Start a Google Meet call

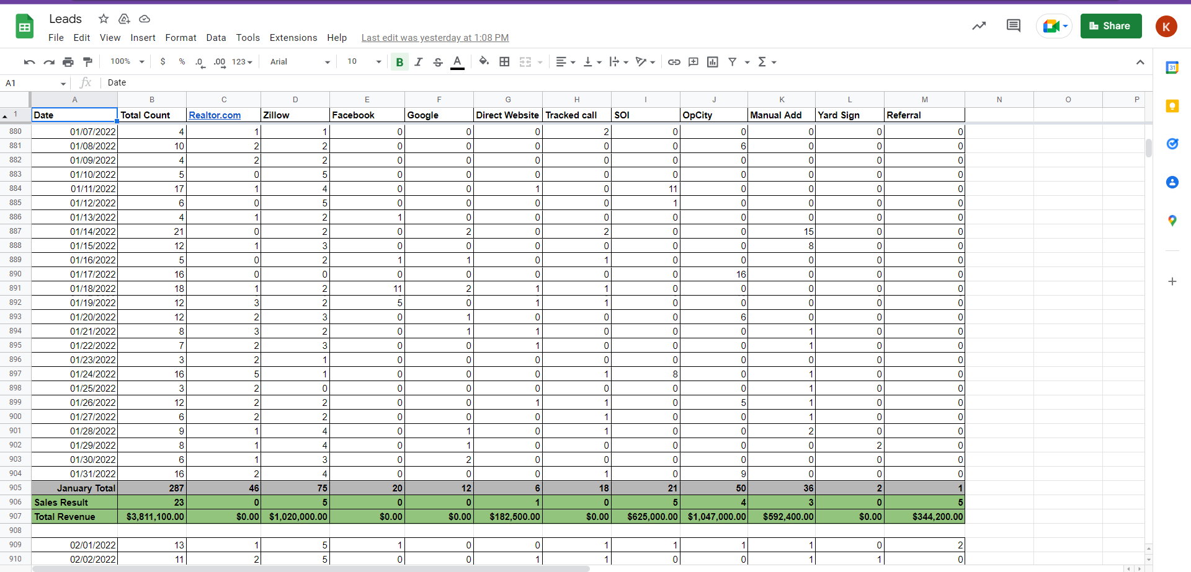click(1054, 26)
